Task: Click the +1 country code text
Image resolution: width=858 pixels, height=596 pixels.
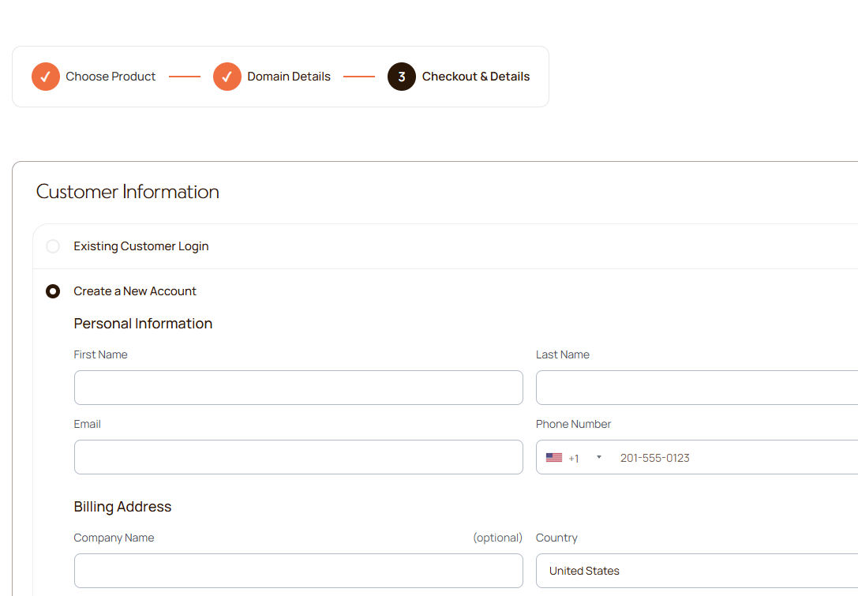Action: click(x=574, y=459)
